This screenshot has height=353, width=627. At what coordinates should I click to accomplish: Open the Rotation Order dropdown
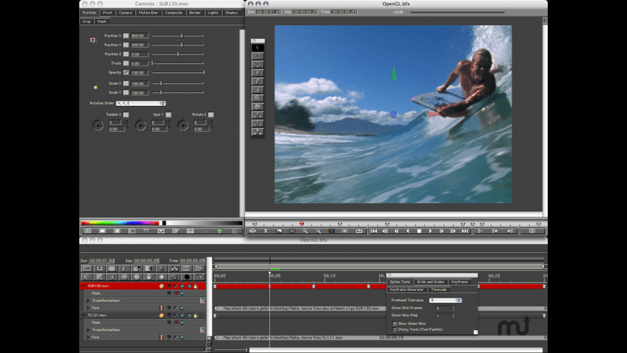[141, 103]
